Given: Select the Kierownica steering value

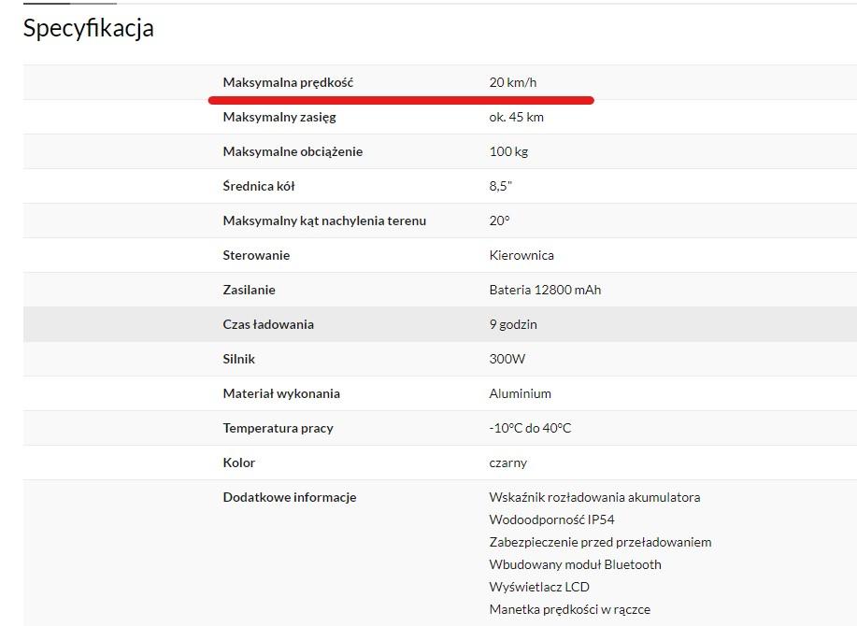Looking at the screenshot, I should point(521,255).
